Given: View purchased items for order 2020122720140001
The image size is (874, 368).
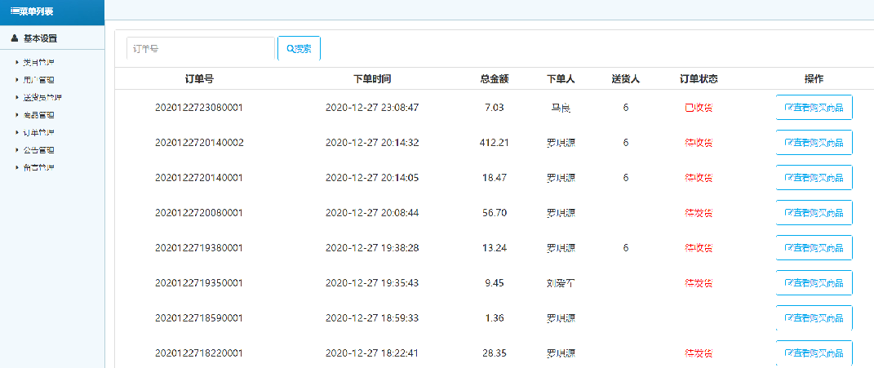Looking at the screenshot, I should click(x=814, y=178).
